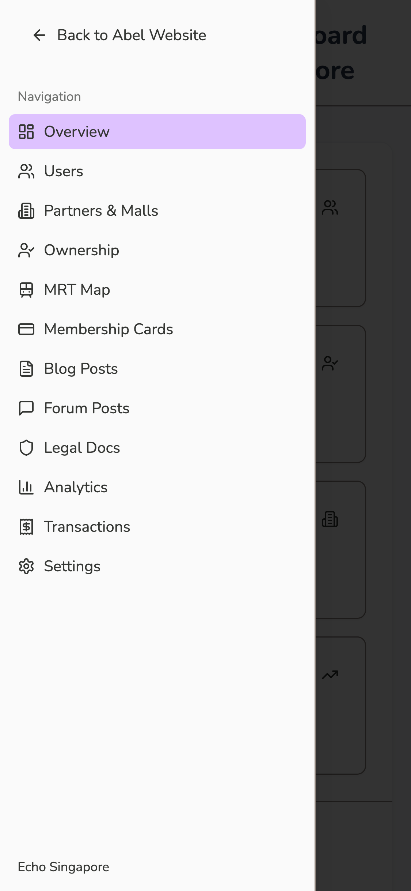Viewport: 411px width, 891px height.
Task: Follow the Back to Abel Website link
Action: (132, 35)
